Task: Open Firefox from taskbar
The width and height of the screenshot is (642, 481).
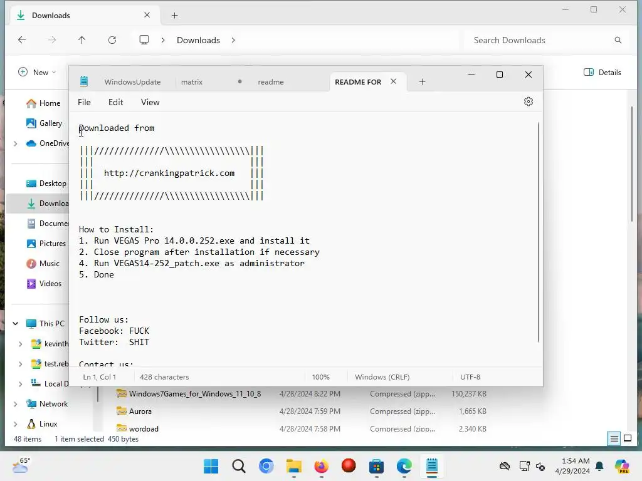Action: click(x=322, y=466)
